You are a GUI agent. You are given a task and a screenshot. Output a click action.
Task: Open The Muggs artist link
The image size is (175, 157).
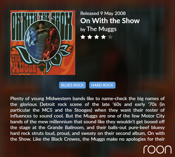coord(102,29)
